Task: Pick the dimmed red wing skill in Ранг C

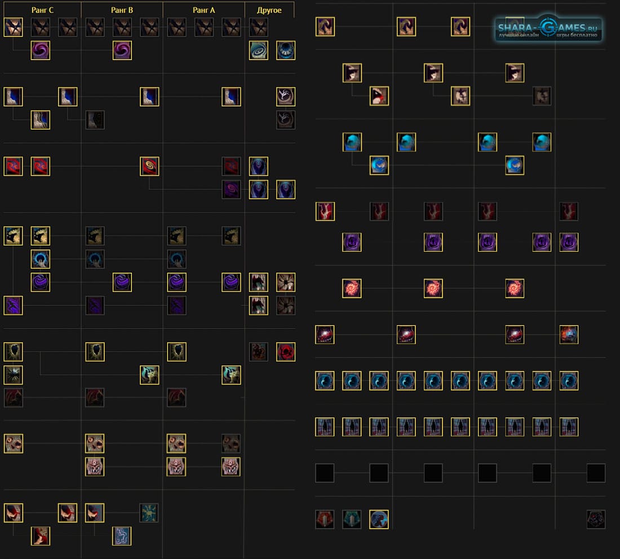Action: [13, 398]
